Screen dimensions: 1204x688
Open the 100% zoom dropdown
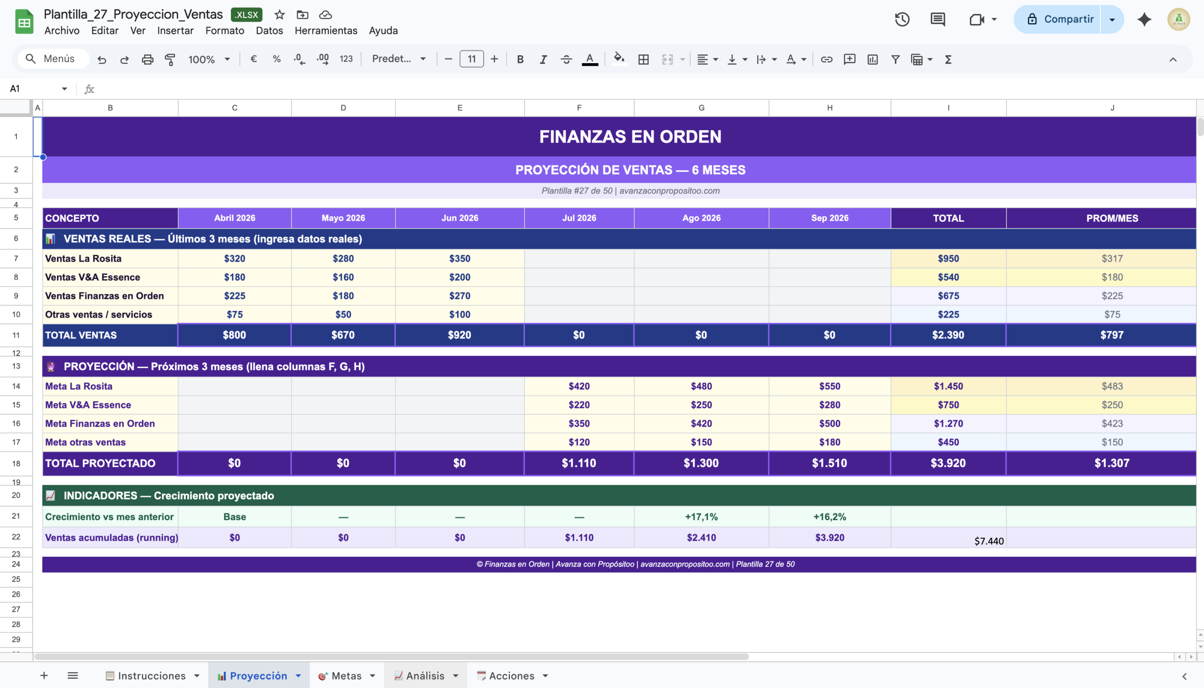coord(209,60)
